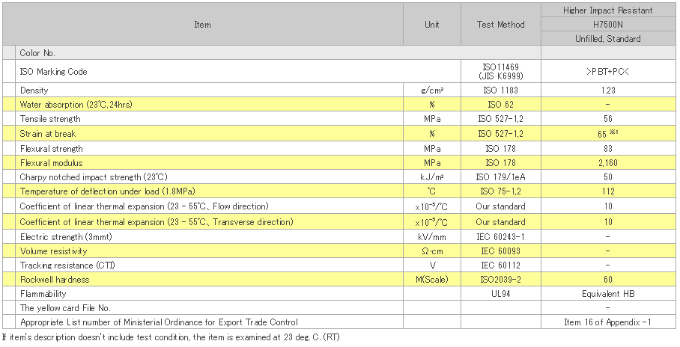Click the ISO 179/1eA test method cell
The height and width of the screenshot is (347, 680).
tap(500, 177)
